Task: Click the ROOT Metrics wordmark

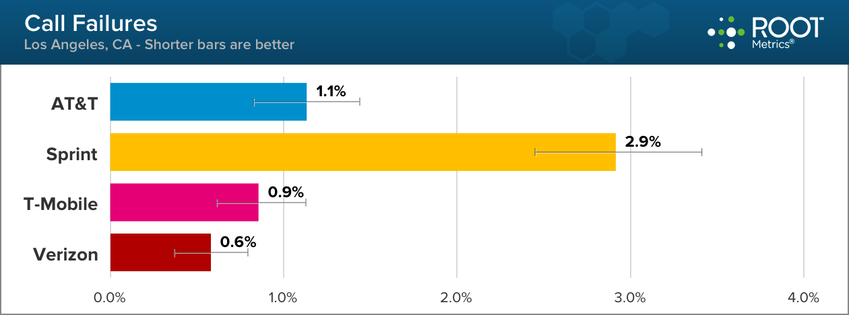Action: coord(787,32)
